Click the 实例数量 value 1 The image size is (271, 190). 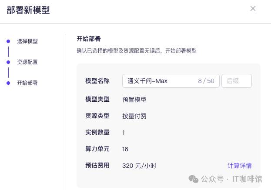pyautogui.click(x=124, y=133)
